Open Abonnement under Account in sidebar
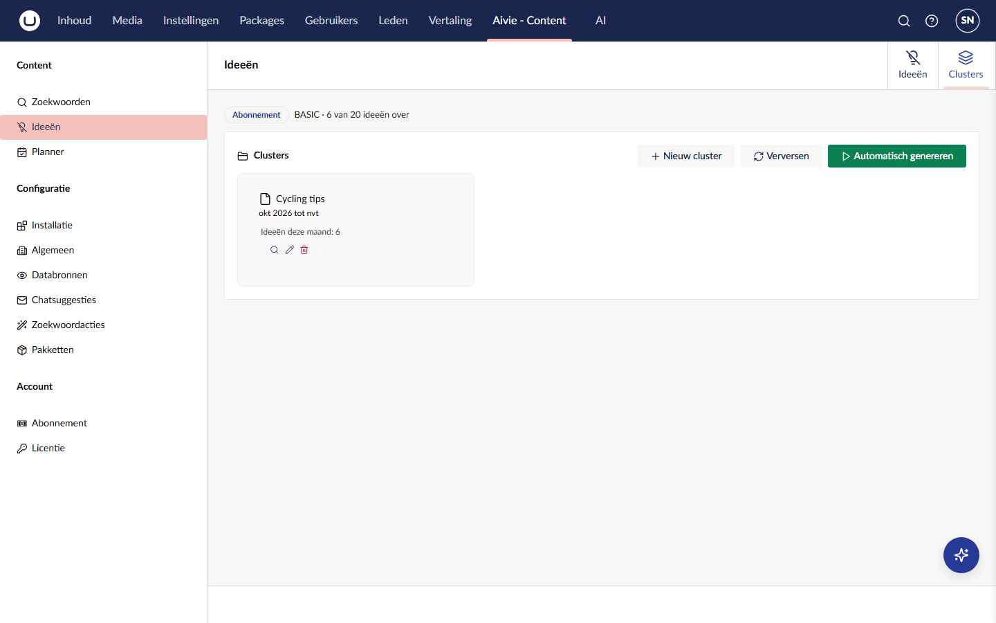This screenshot has width=996, height=623. pyautogui.click(x=104, y=424)
